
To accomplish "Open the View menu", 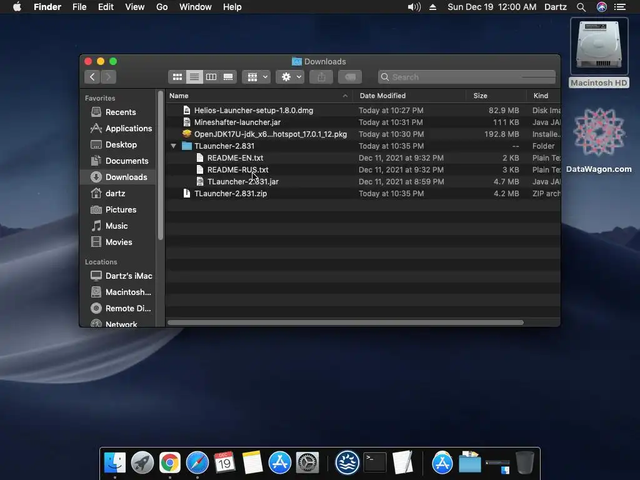I will 135,7.
